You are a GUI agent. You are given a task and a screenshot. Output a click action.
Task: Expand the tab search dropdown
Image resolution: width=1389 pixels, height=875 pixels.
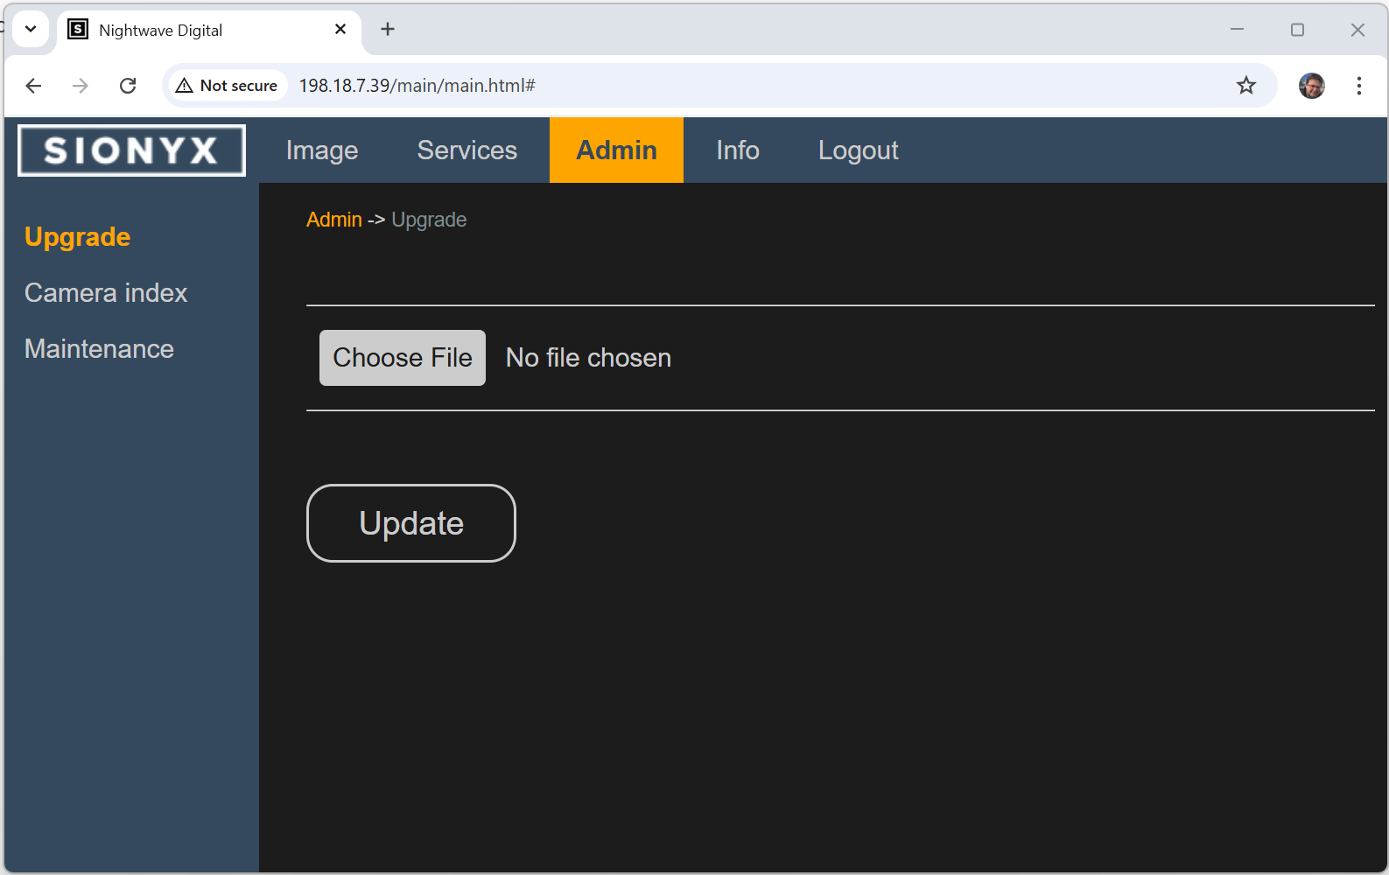(31, 30)
